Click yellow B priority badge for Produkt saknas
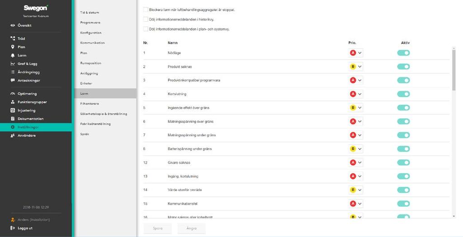The image size is (463, 237). point(353,67)
